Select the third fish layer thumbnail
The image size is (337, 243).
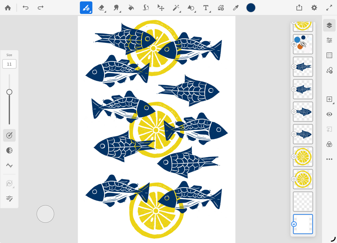tap(303, 112)
